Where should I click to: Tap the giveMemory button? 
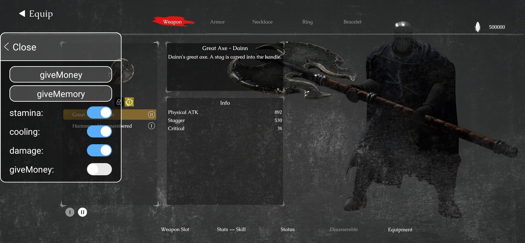point(61,94)
